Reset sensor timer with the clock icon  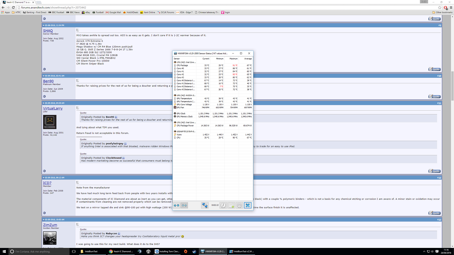pos(223,205)
